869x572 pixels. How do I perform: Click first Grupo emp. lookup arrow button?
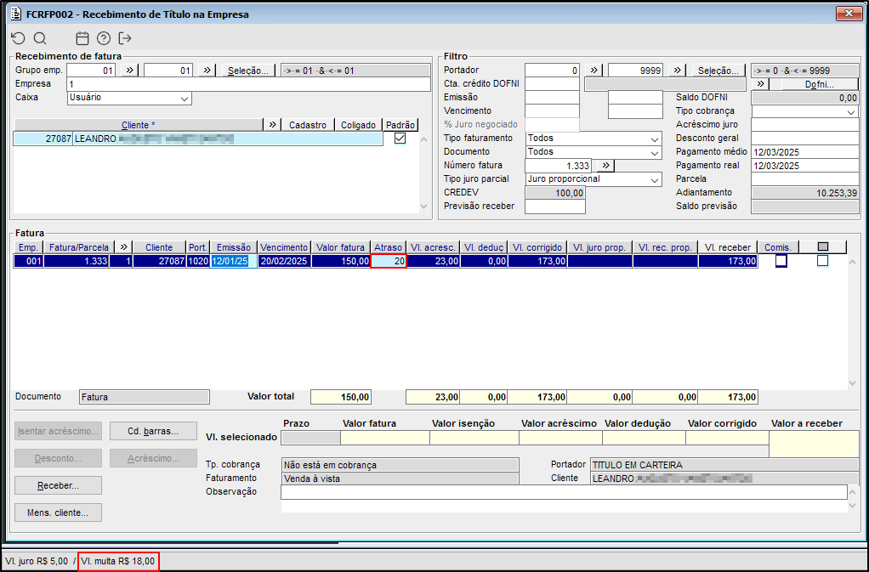(129, 71)
